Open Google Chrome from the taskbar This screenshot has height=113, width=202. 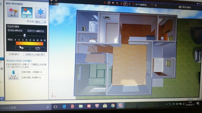(x=113, y=105)
